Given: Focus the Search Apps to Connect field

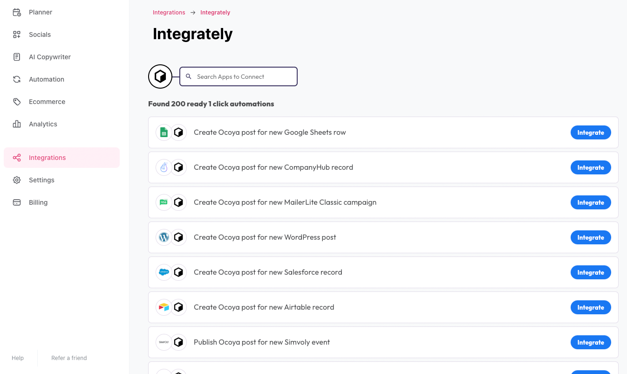Looking at the screenshot, I should 239,76.
